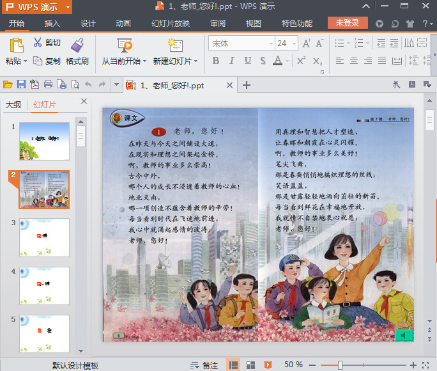Center align the text
437x371 pixels.
pyautogui.click(x=354, y=61)
